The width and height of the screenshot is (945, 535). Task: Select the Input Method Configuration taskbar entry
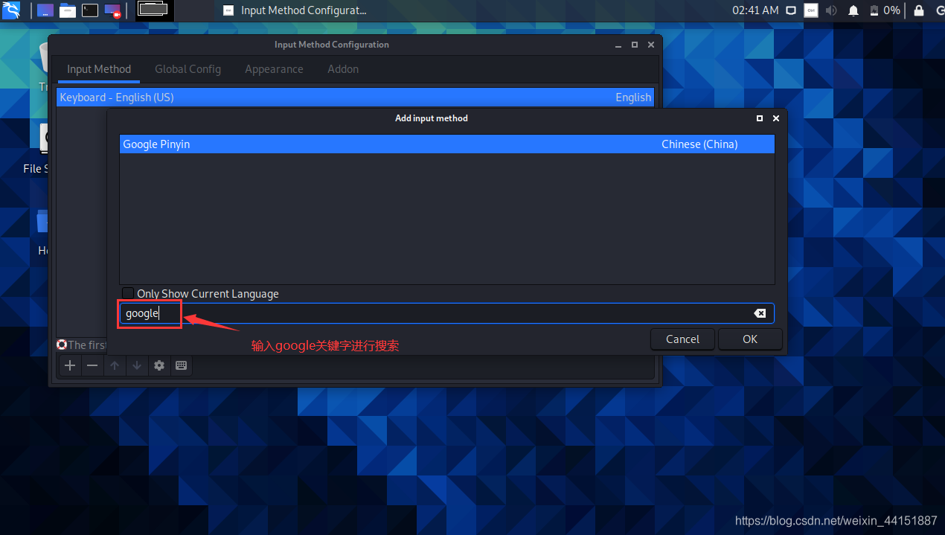295,10
